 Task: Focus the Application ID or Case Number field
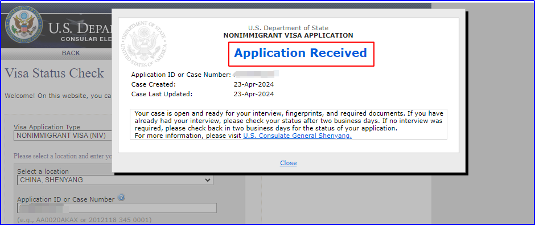coord(117,208)
